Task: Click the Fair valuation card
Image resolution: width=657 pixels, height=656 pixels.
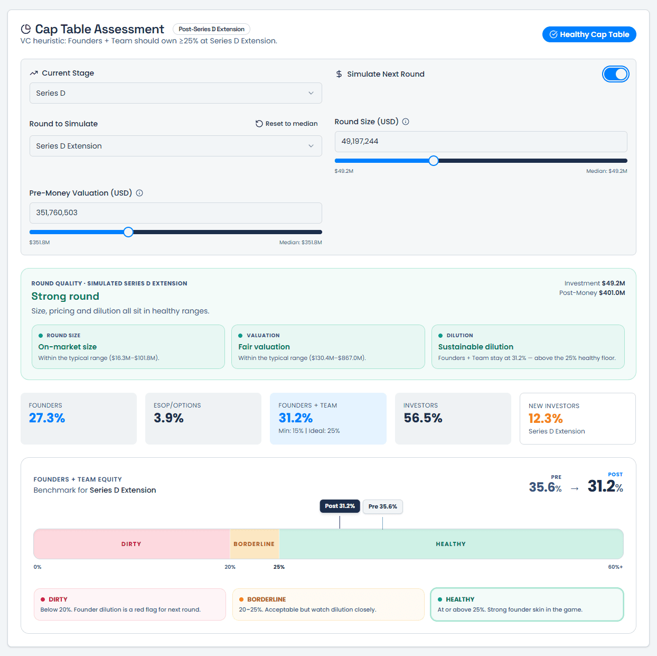Action: pos(328,347)
